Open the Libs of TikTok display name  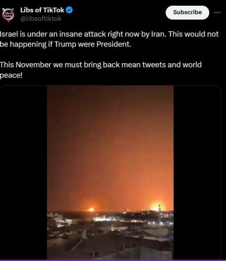pos(42,10)
